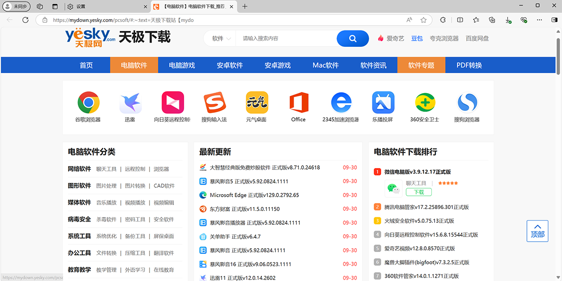Open the browser Downloads icon
The image size is (562, 281).
click(508, 20)
